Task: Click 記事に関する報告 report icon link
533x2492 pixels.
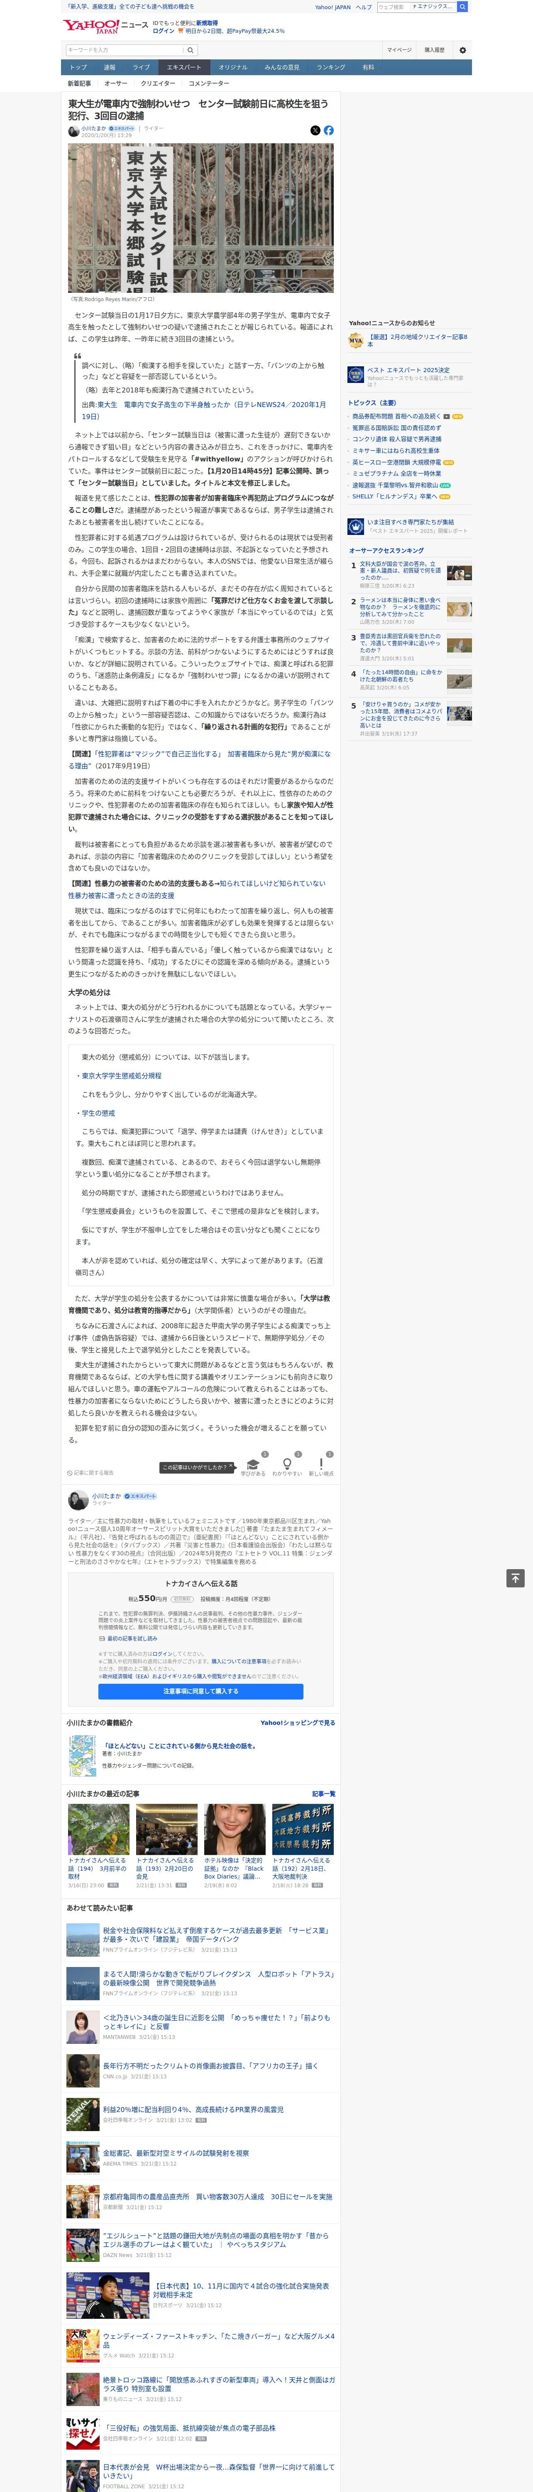Action: [90, 1473]
